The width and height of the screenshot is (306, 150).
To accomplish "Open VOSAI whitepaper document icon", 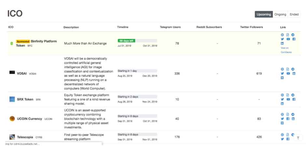I will point(287,69).
